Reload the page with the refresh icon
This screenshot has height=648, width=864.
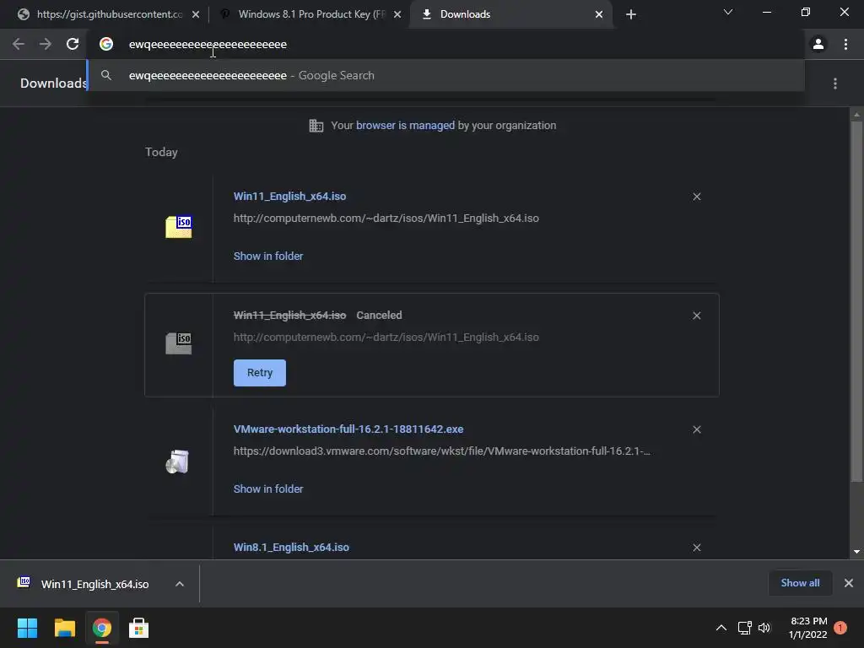[73, 44]
